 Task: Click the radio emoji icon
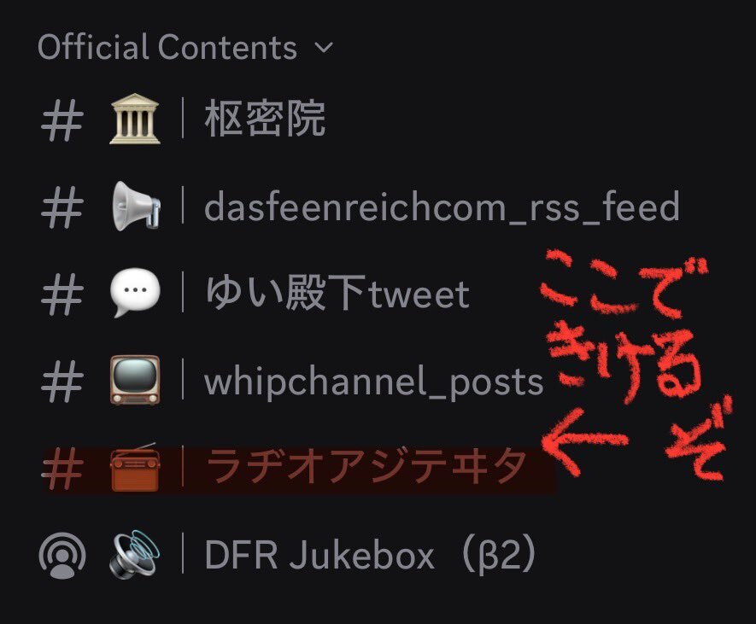(x=134, y=467)
